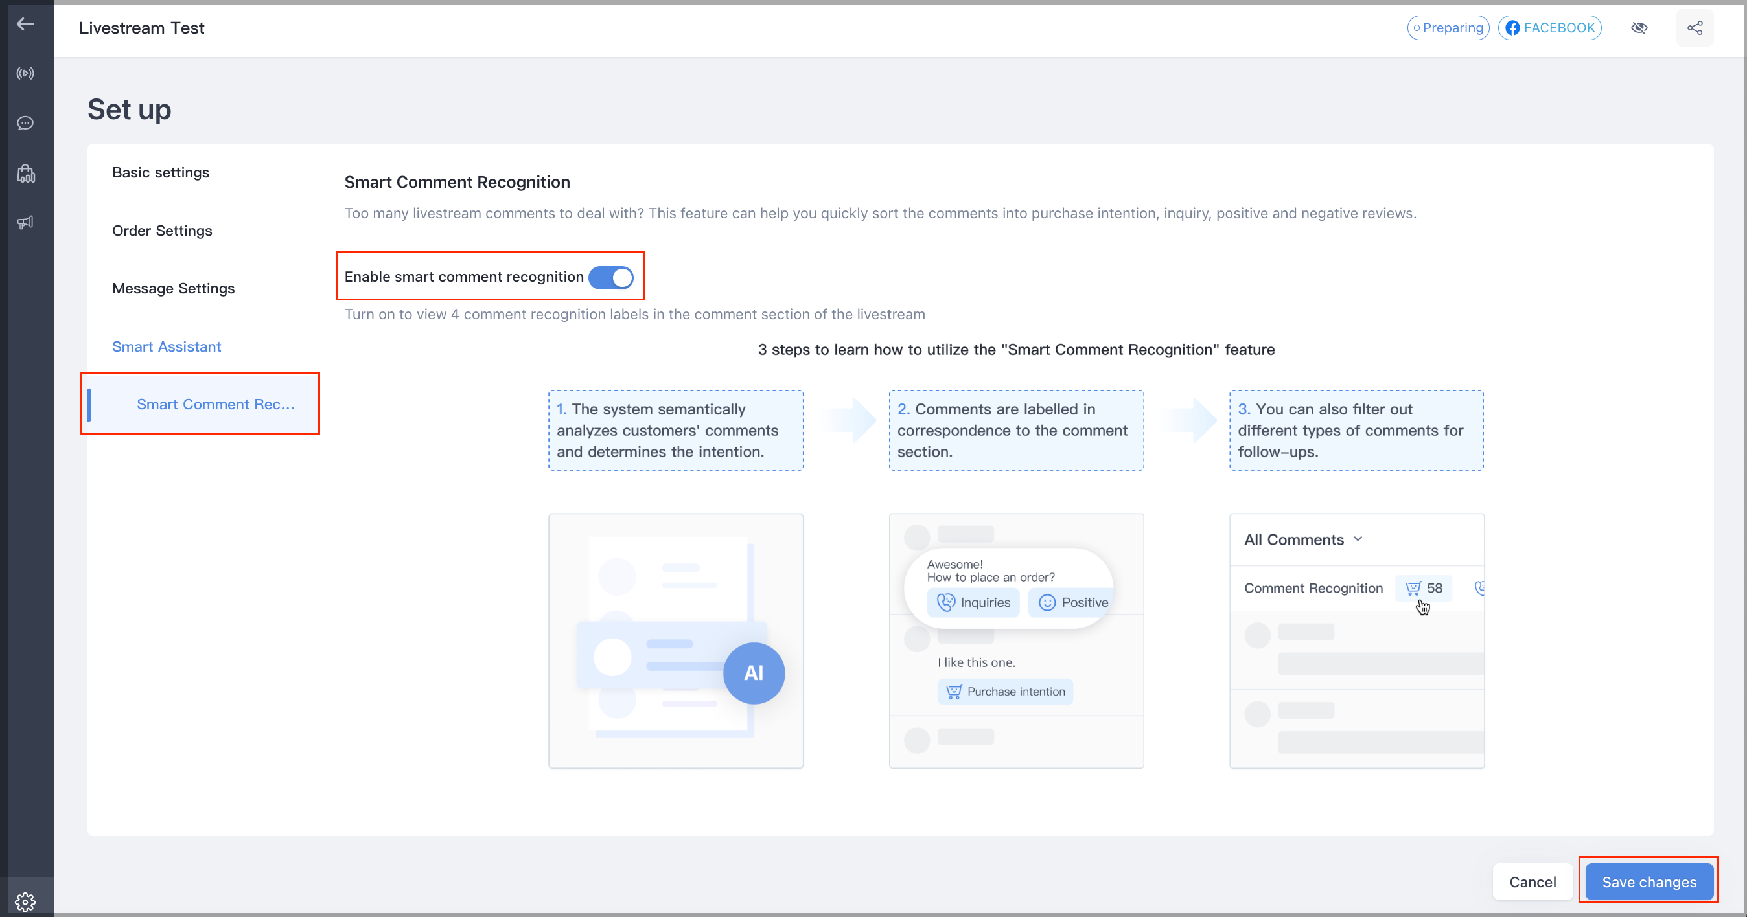Viewport: 1747px width, 917px height.
Task: Toggle the hidden eye visibility icon
Action: point(1639,28)
